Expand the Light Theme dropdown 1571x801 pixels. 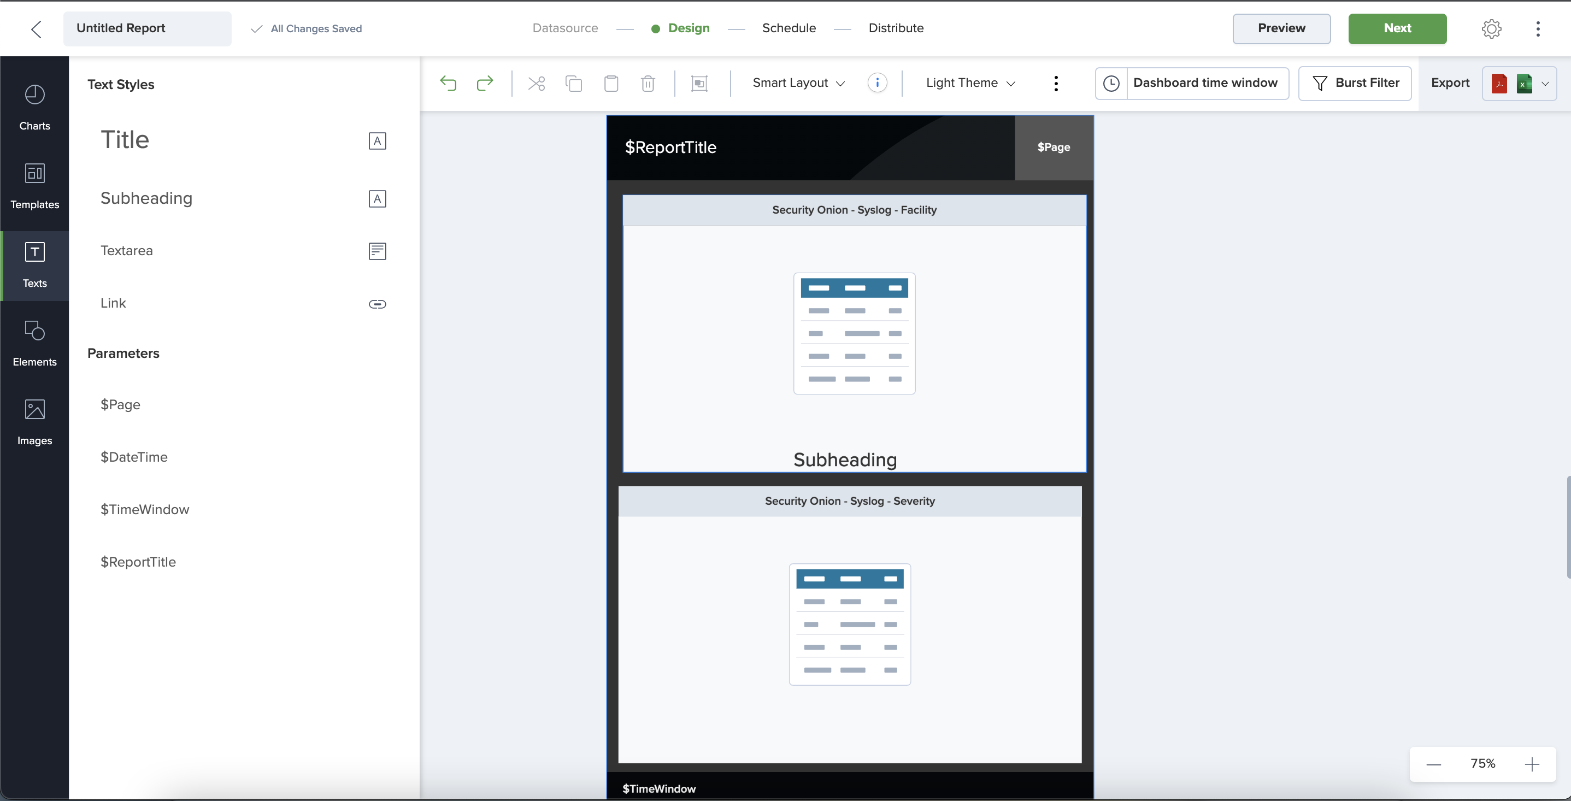pyautogui.click(x=970, y=83)
